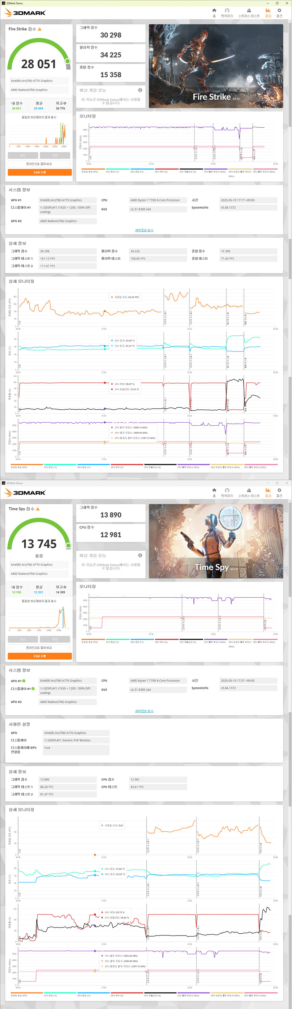292x1009 pixels.
Task: Click info icon on Fire Strike estimated game performance
Action: click(x=140, y=90)
